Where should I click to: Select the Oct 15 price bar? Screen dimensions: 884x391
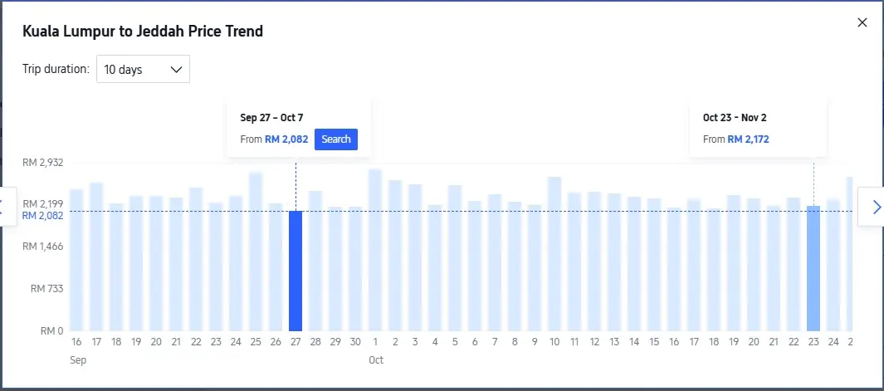point(654,265)
